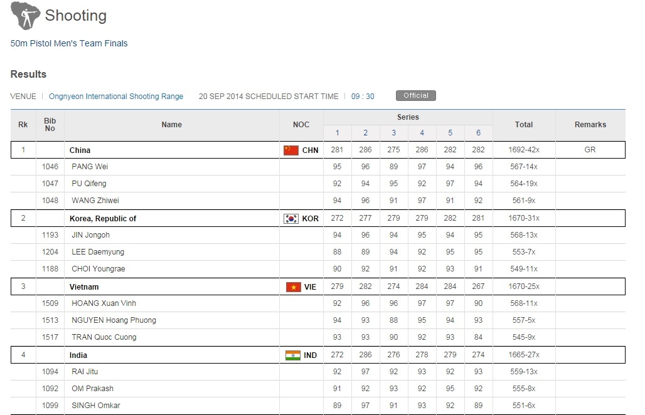Select athlete PANG Wei
The height and width of the screenshot is (415, 645).
point(90,167)
